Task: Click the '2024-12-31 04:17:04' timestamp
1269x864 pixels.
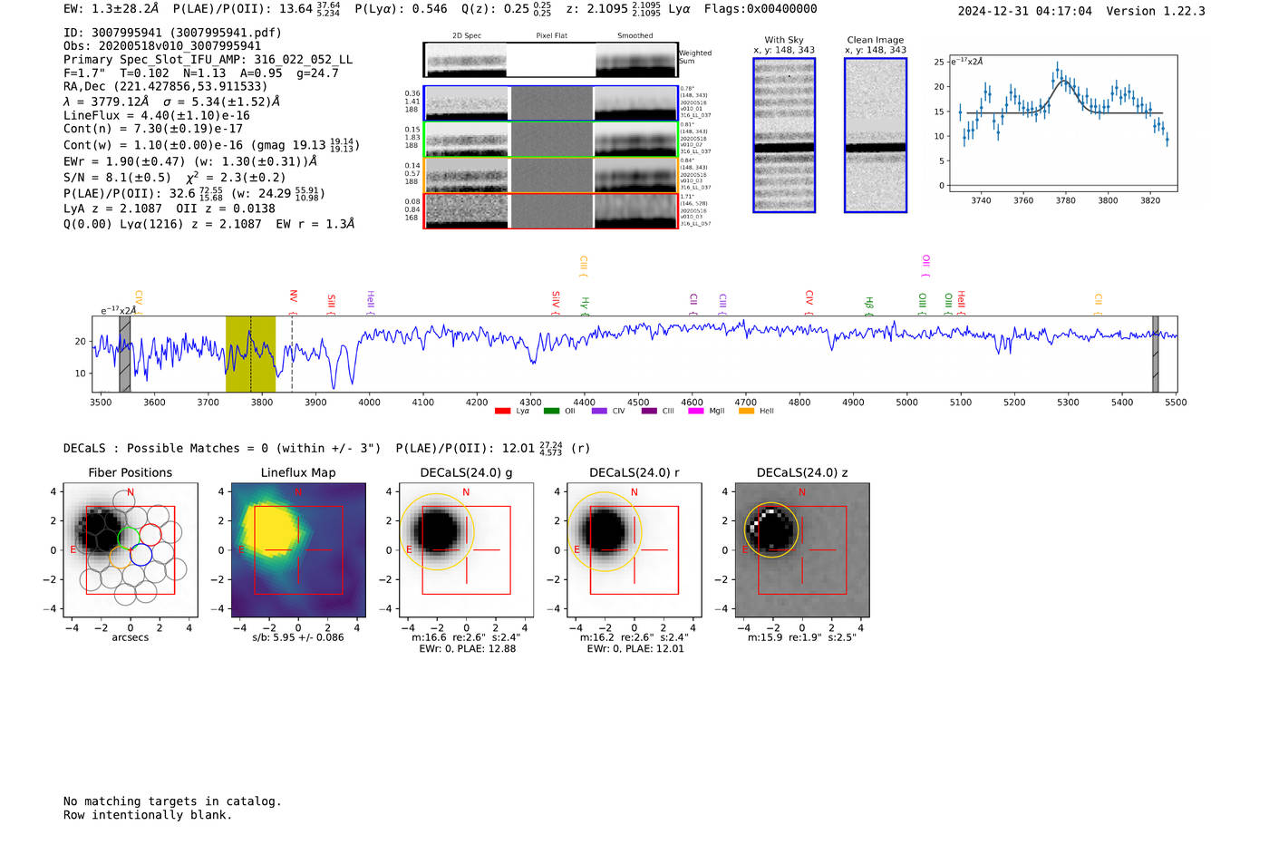Action: tap(1025, 11)
